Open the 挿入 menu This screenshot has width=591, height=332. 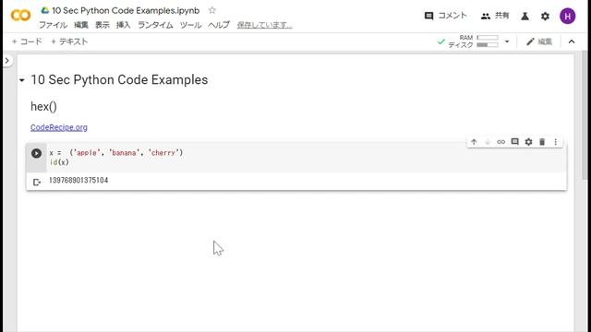pyautogui.click(x=123, y=25)
